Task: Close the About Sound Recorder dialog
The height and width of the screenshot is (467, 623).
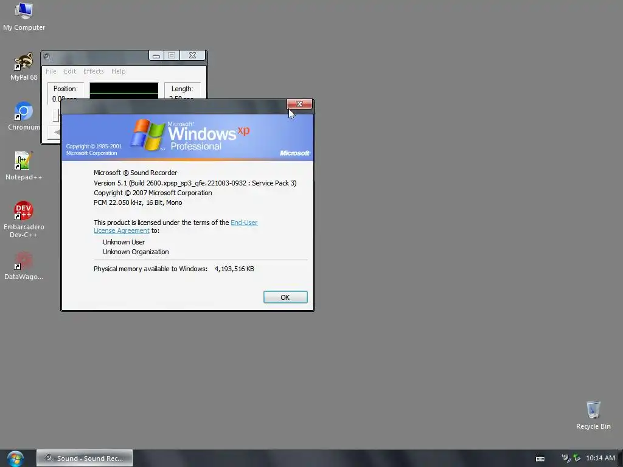Action: coord(299,104)
